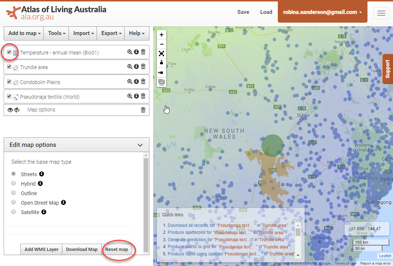Image resolution: width=393 pixels, height=266 pixels.
Task: Show info about Open Street Map
Action: pyautogui.click(x=63, y=202)
